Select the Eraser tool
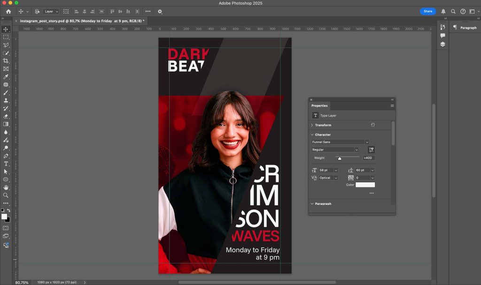The width and height of the screenshot is (481, 285). (6, 116)
